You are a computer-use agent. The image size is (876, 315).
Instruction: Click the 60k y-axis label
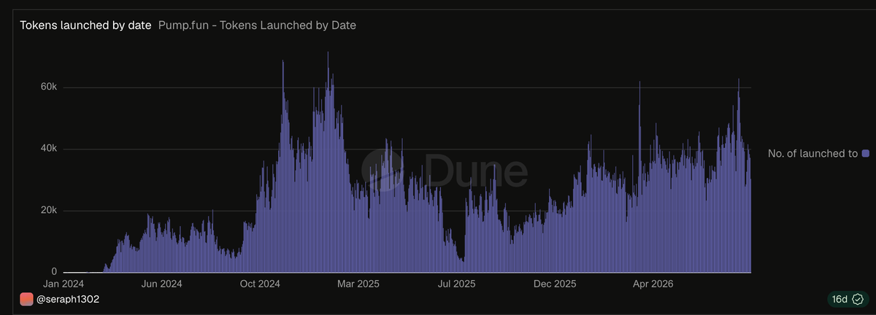click(48, 87)
